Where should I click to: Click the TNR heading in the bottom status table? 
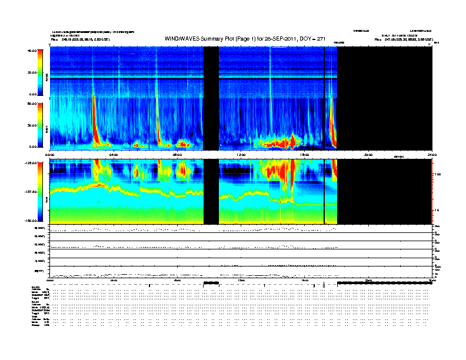(34, 316)
